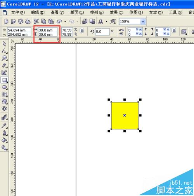Toggle the non-proportional scaling lock

[82, 31]
